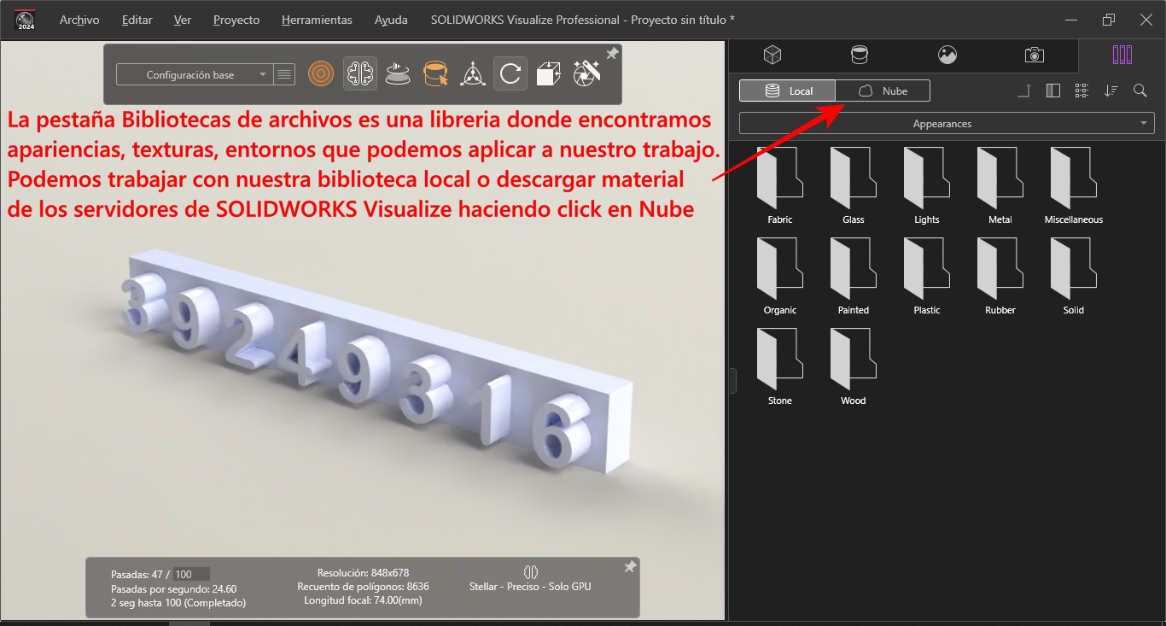
Task: Expand the Appearances library type dropdown
Action: pos(947,124)
